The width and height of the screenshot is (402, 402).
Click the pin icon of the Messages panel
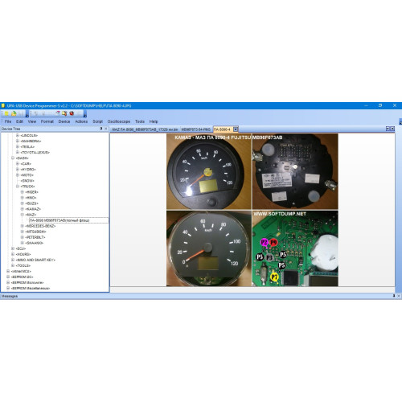(394, 296)
